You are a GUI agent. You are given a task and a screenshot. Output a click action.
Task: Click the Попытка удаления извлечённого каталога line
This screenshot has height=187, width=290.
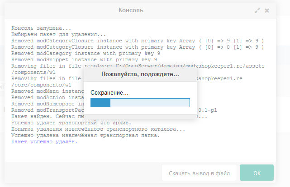pos(98,129)
